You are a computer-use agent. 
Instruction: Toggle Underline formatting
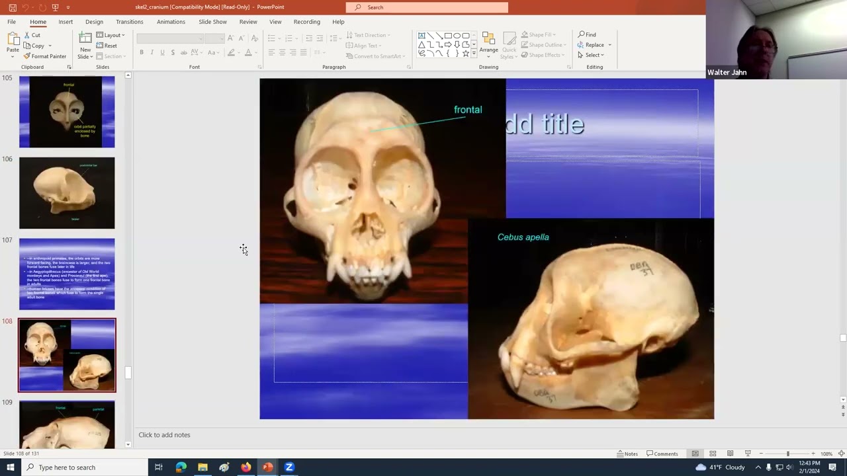[x=162, y=52]
